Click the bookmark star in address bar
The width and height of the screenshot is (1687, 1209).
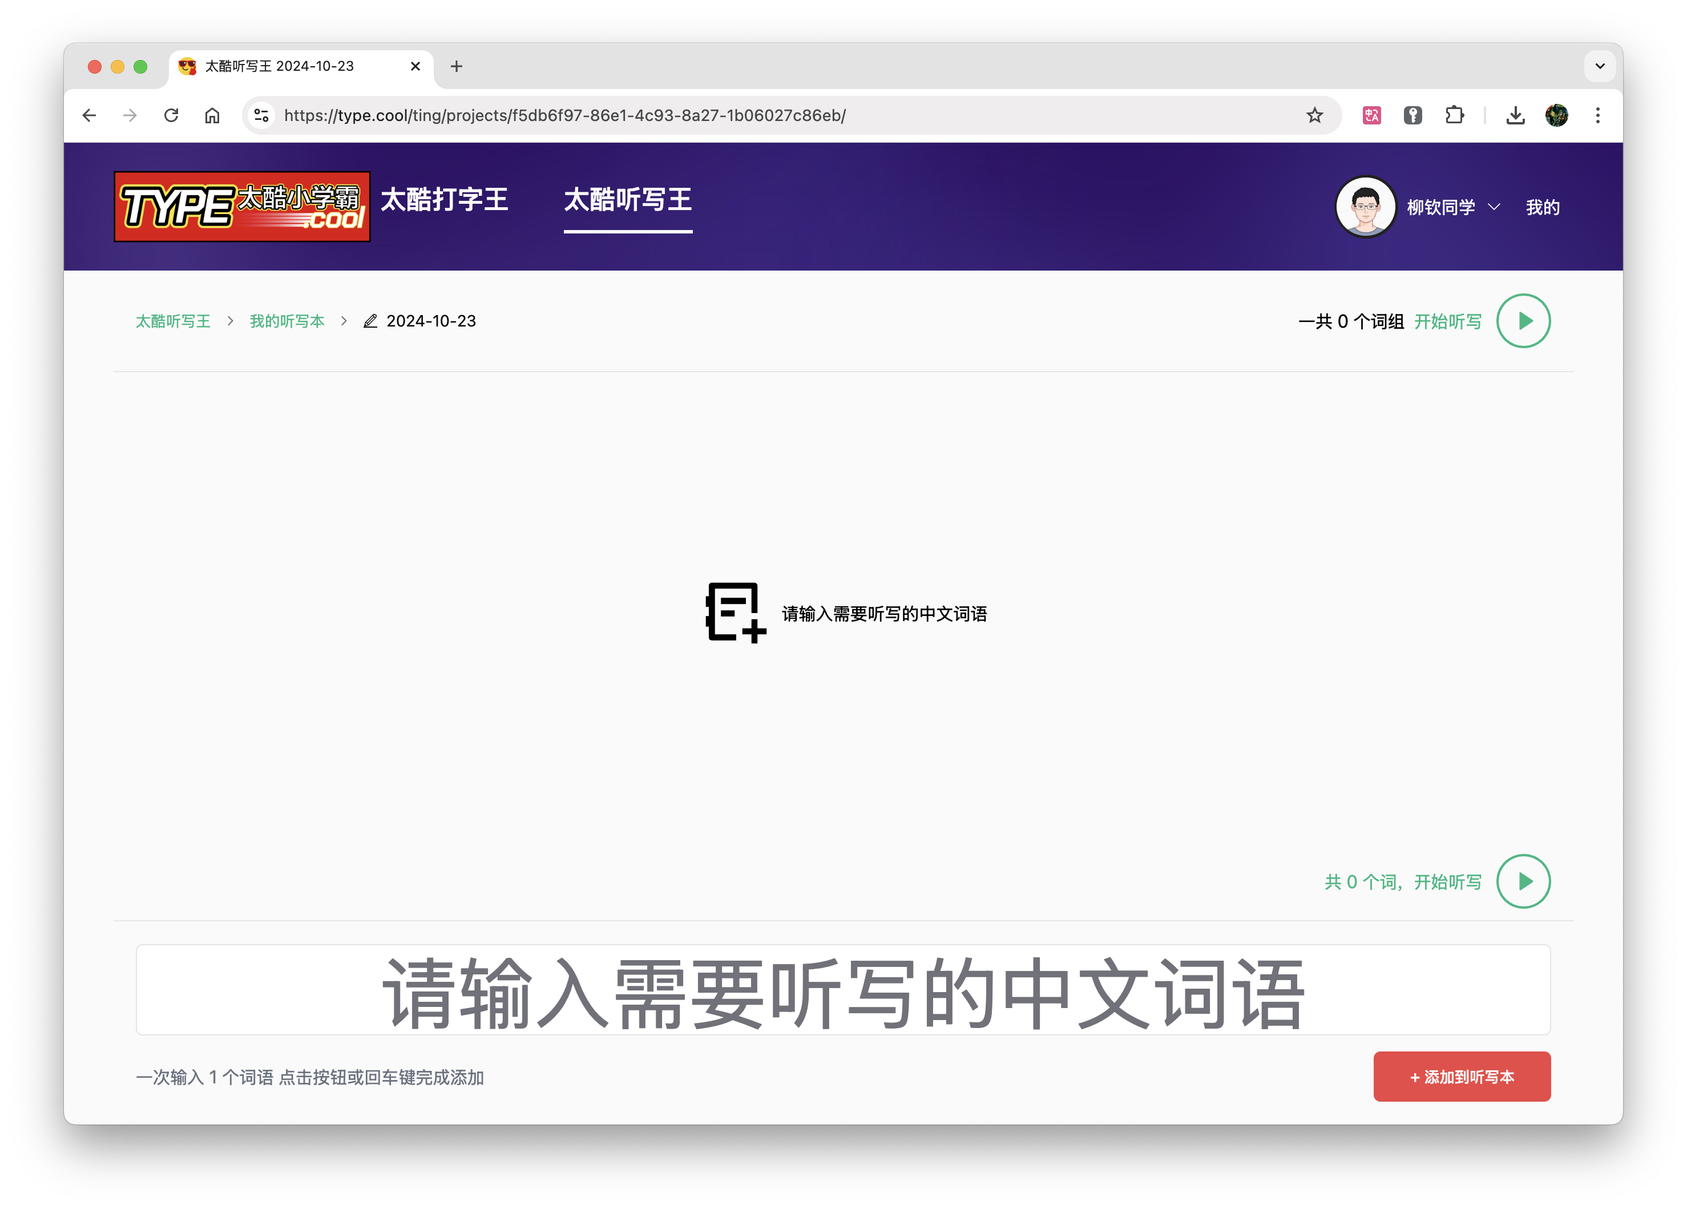click(1314, 115)
